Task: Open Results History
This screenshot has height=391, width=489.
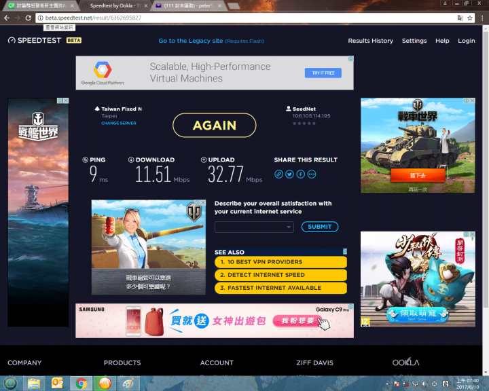Action: click(x=371, y=41)
